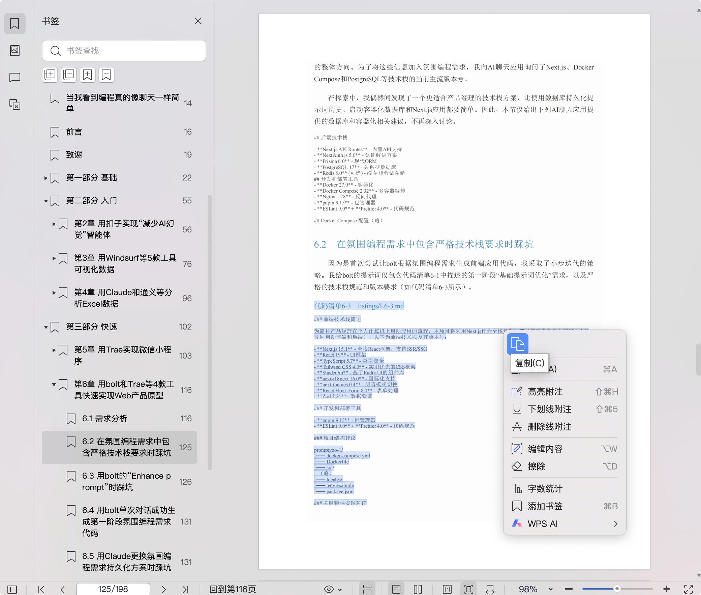Screen dimensions: 701x595
Task: Collapse all bookmarks icon
Action: (x=69, y=75)
